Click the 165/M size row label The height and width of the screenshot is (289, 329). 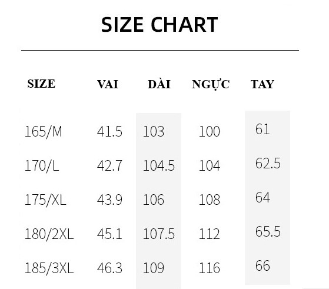[x=43, y=132]
